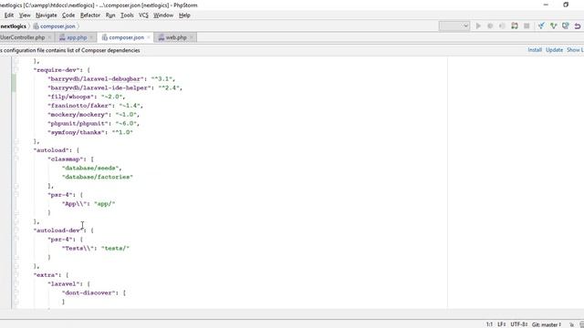This screenshot has height=328, width=584.
Task: Click the Compare with same repository version icon
Action: pyautogui.click(x=566, y=26)
